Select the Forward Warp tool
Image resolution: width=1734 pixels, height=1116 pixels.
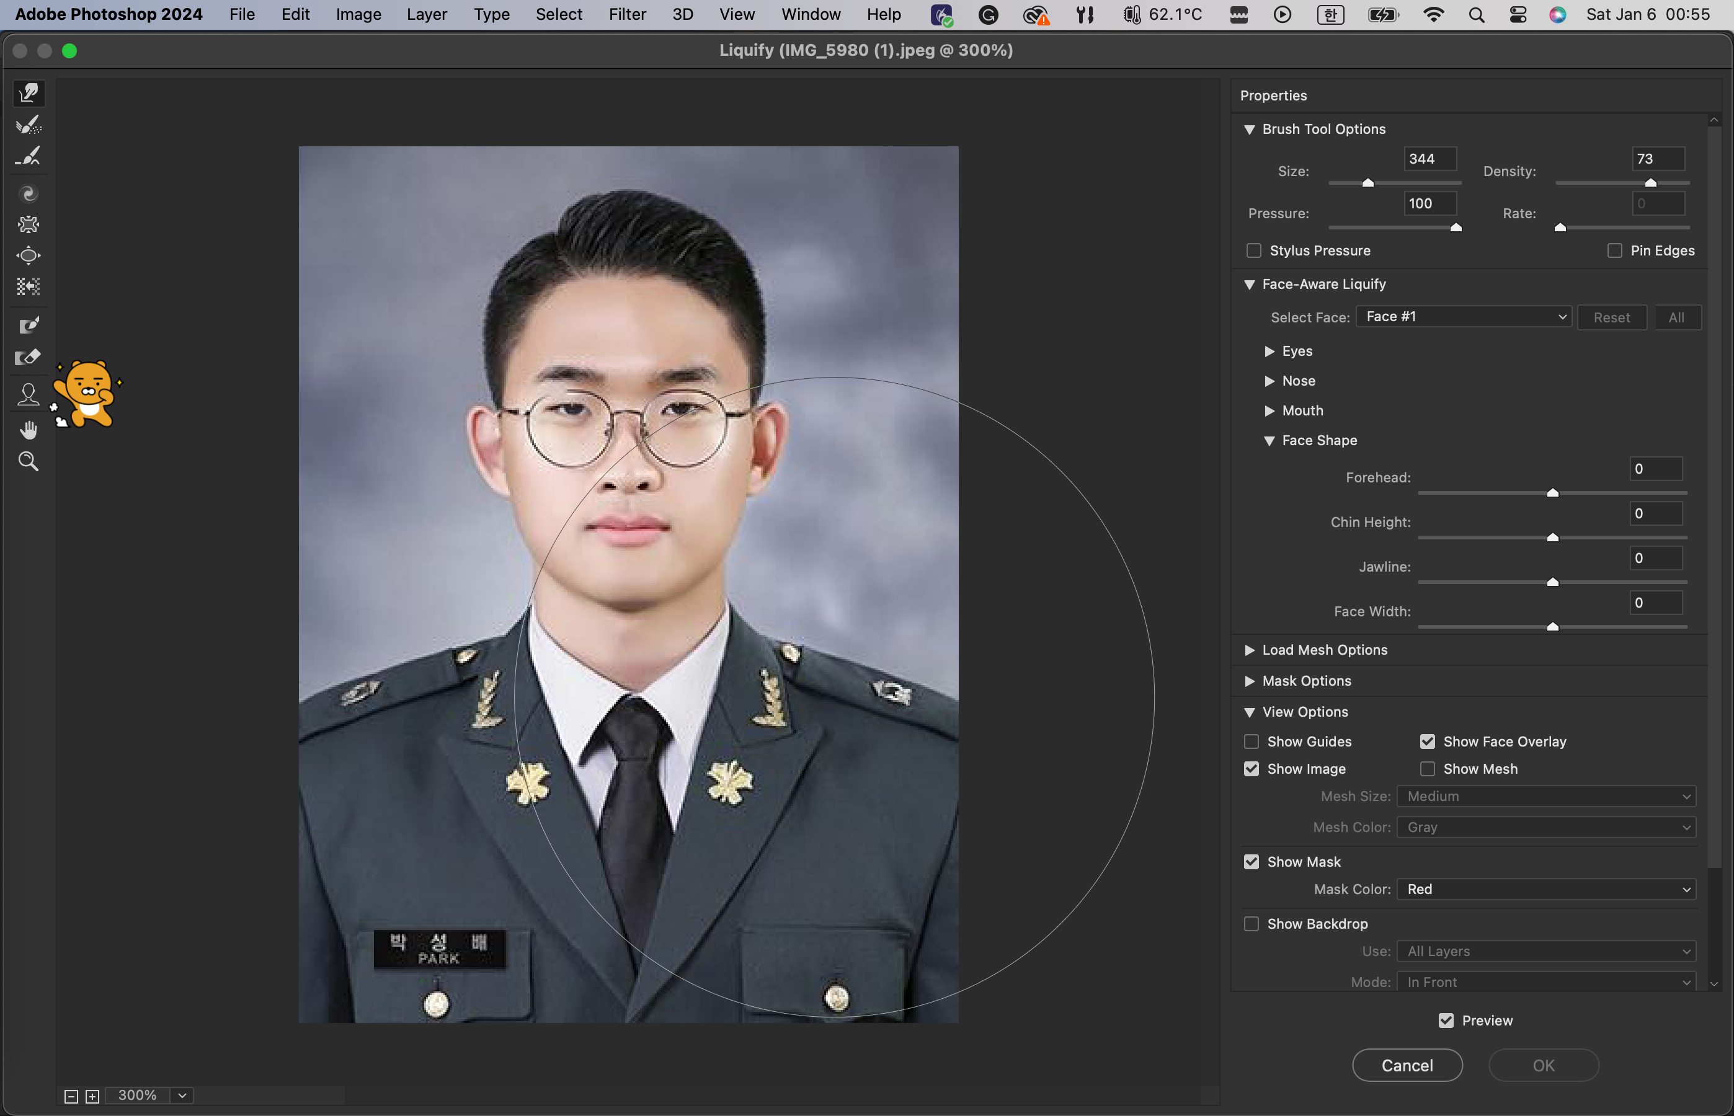pos(29,93)
